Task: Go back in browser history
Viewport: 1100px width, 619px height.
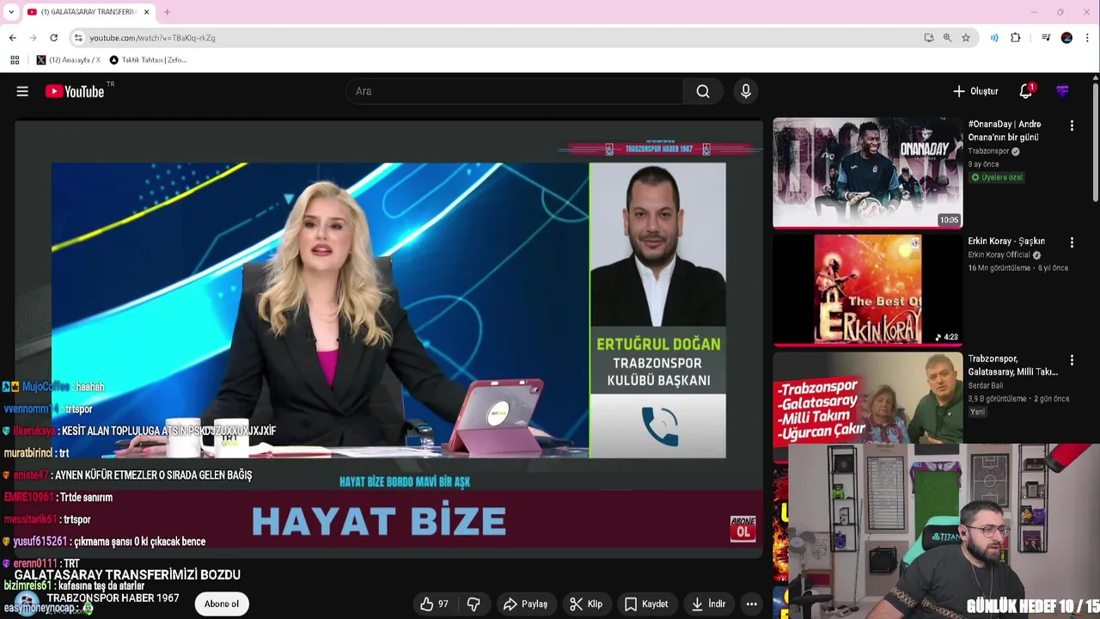Action: click(x=13, y=38)
